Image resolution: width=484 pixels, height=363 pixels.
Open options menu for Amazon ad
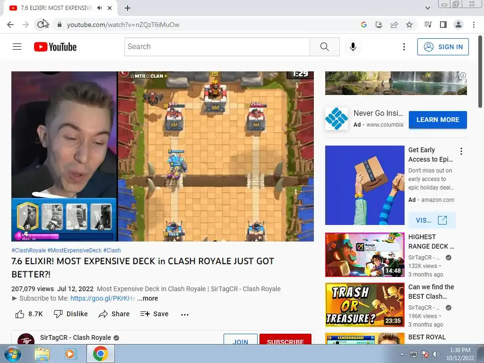tap(461, 151)
